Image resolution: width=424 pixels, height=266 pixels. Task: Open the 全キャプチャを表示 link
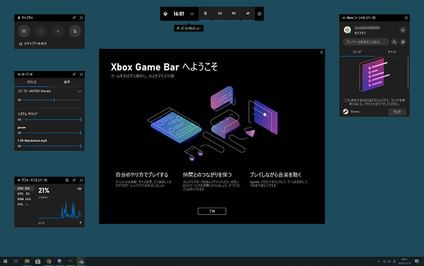tap(33, 43)
